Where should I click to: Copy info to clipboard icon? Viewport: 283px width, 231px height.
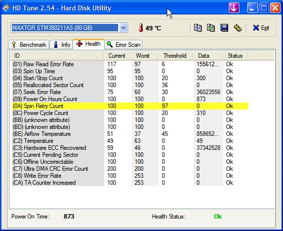pos(198,28)
